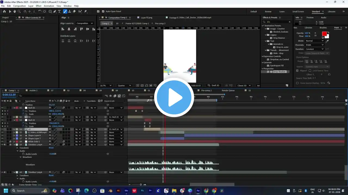
Task: Select the Drop Shadow effect
Action: pos(279,72)
